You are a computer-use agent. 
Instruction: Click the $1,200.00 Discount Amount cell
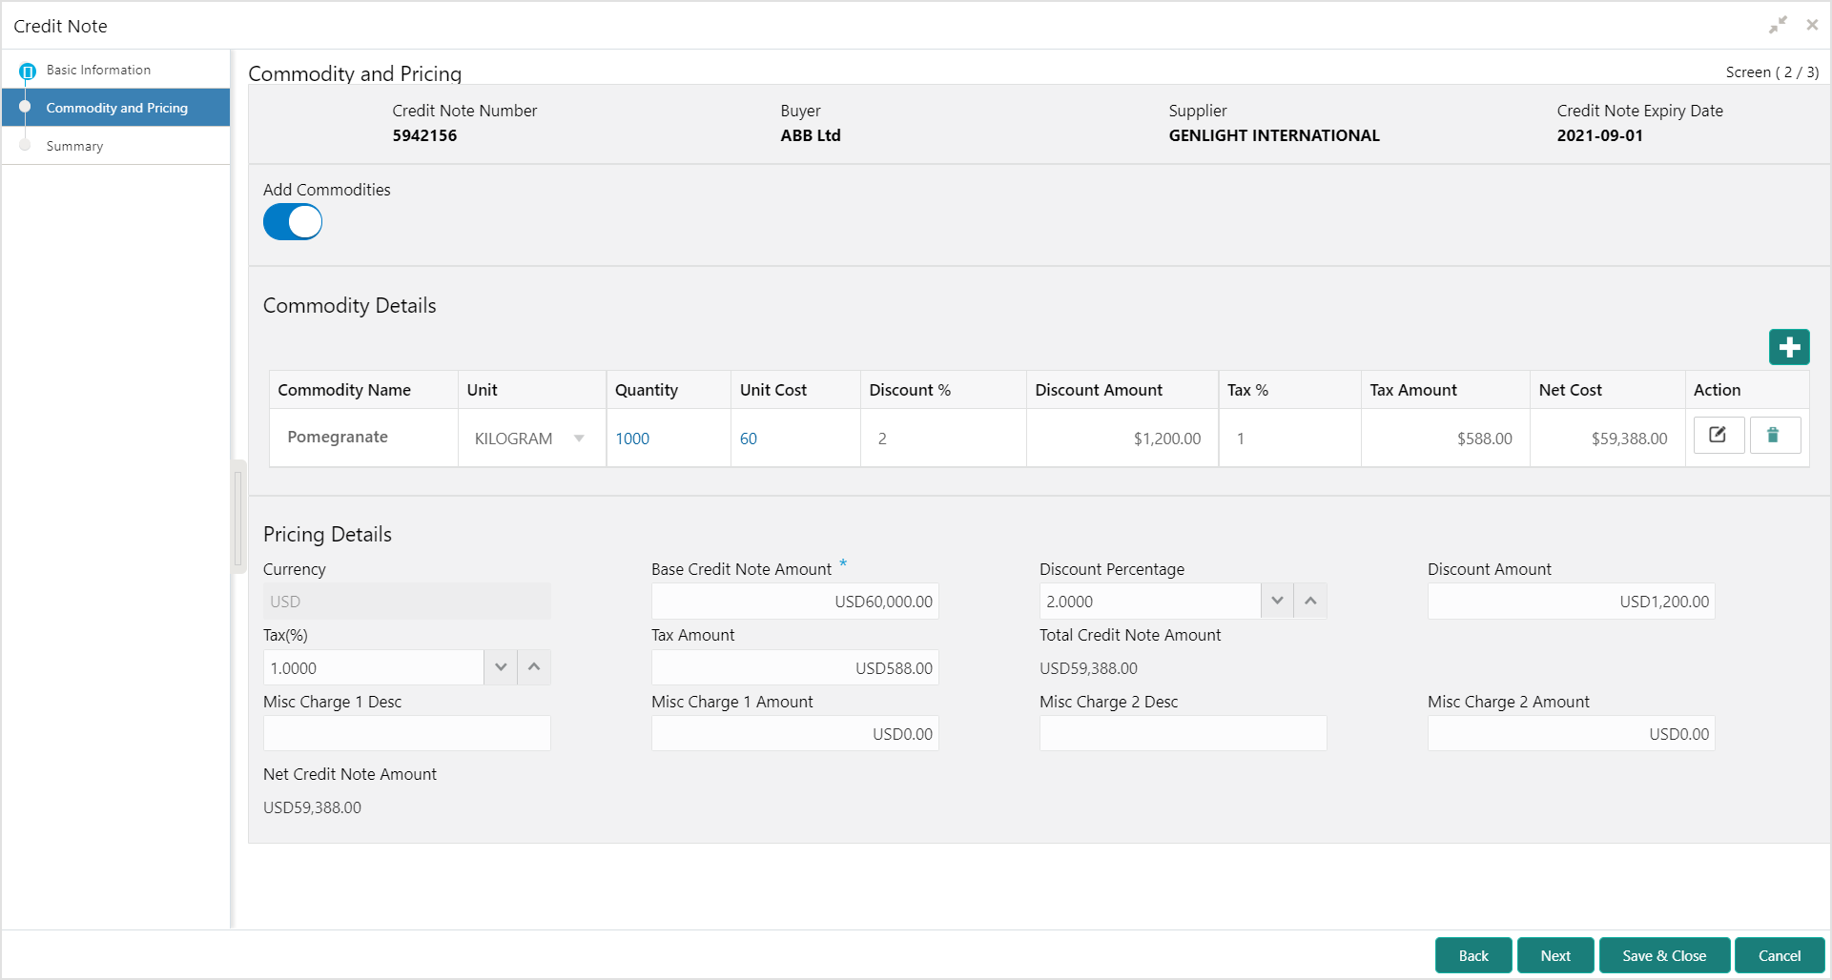point(1122,439)
